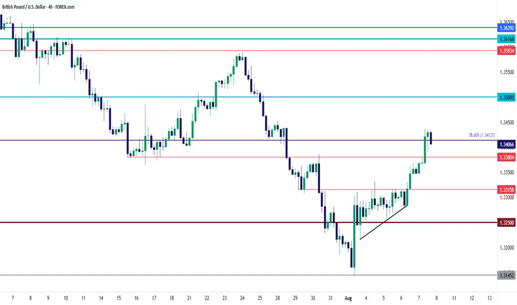517x305 pixels.
Task: Click the 1.34500 price axis tick
Action: pos(507,123)
